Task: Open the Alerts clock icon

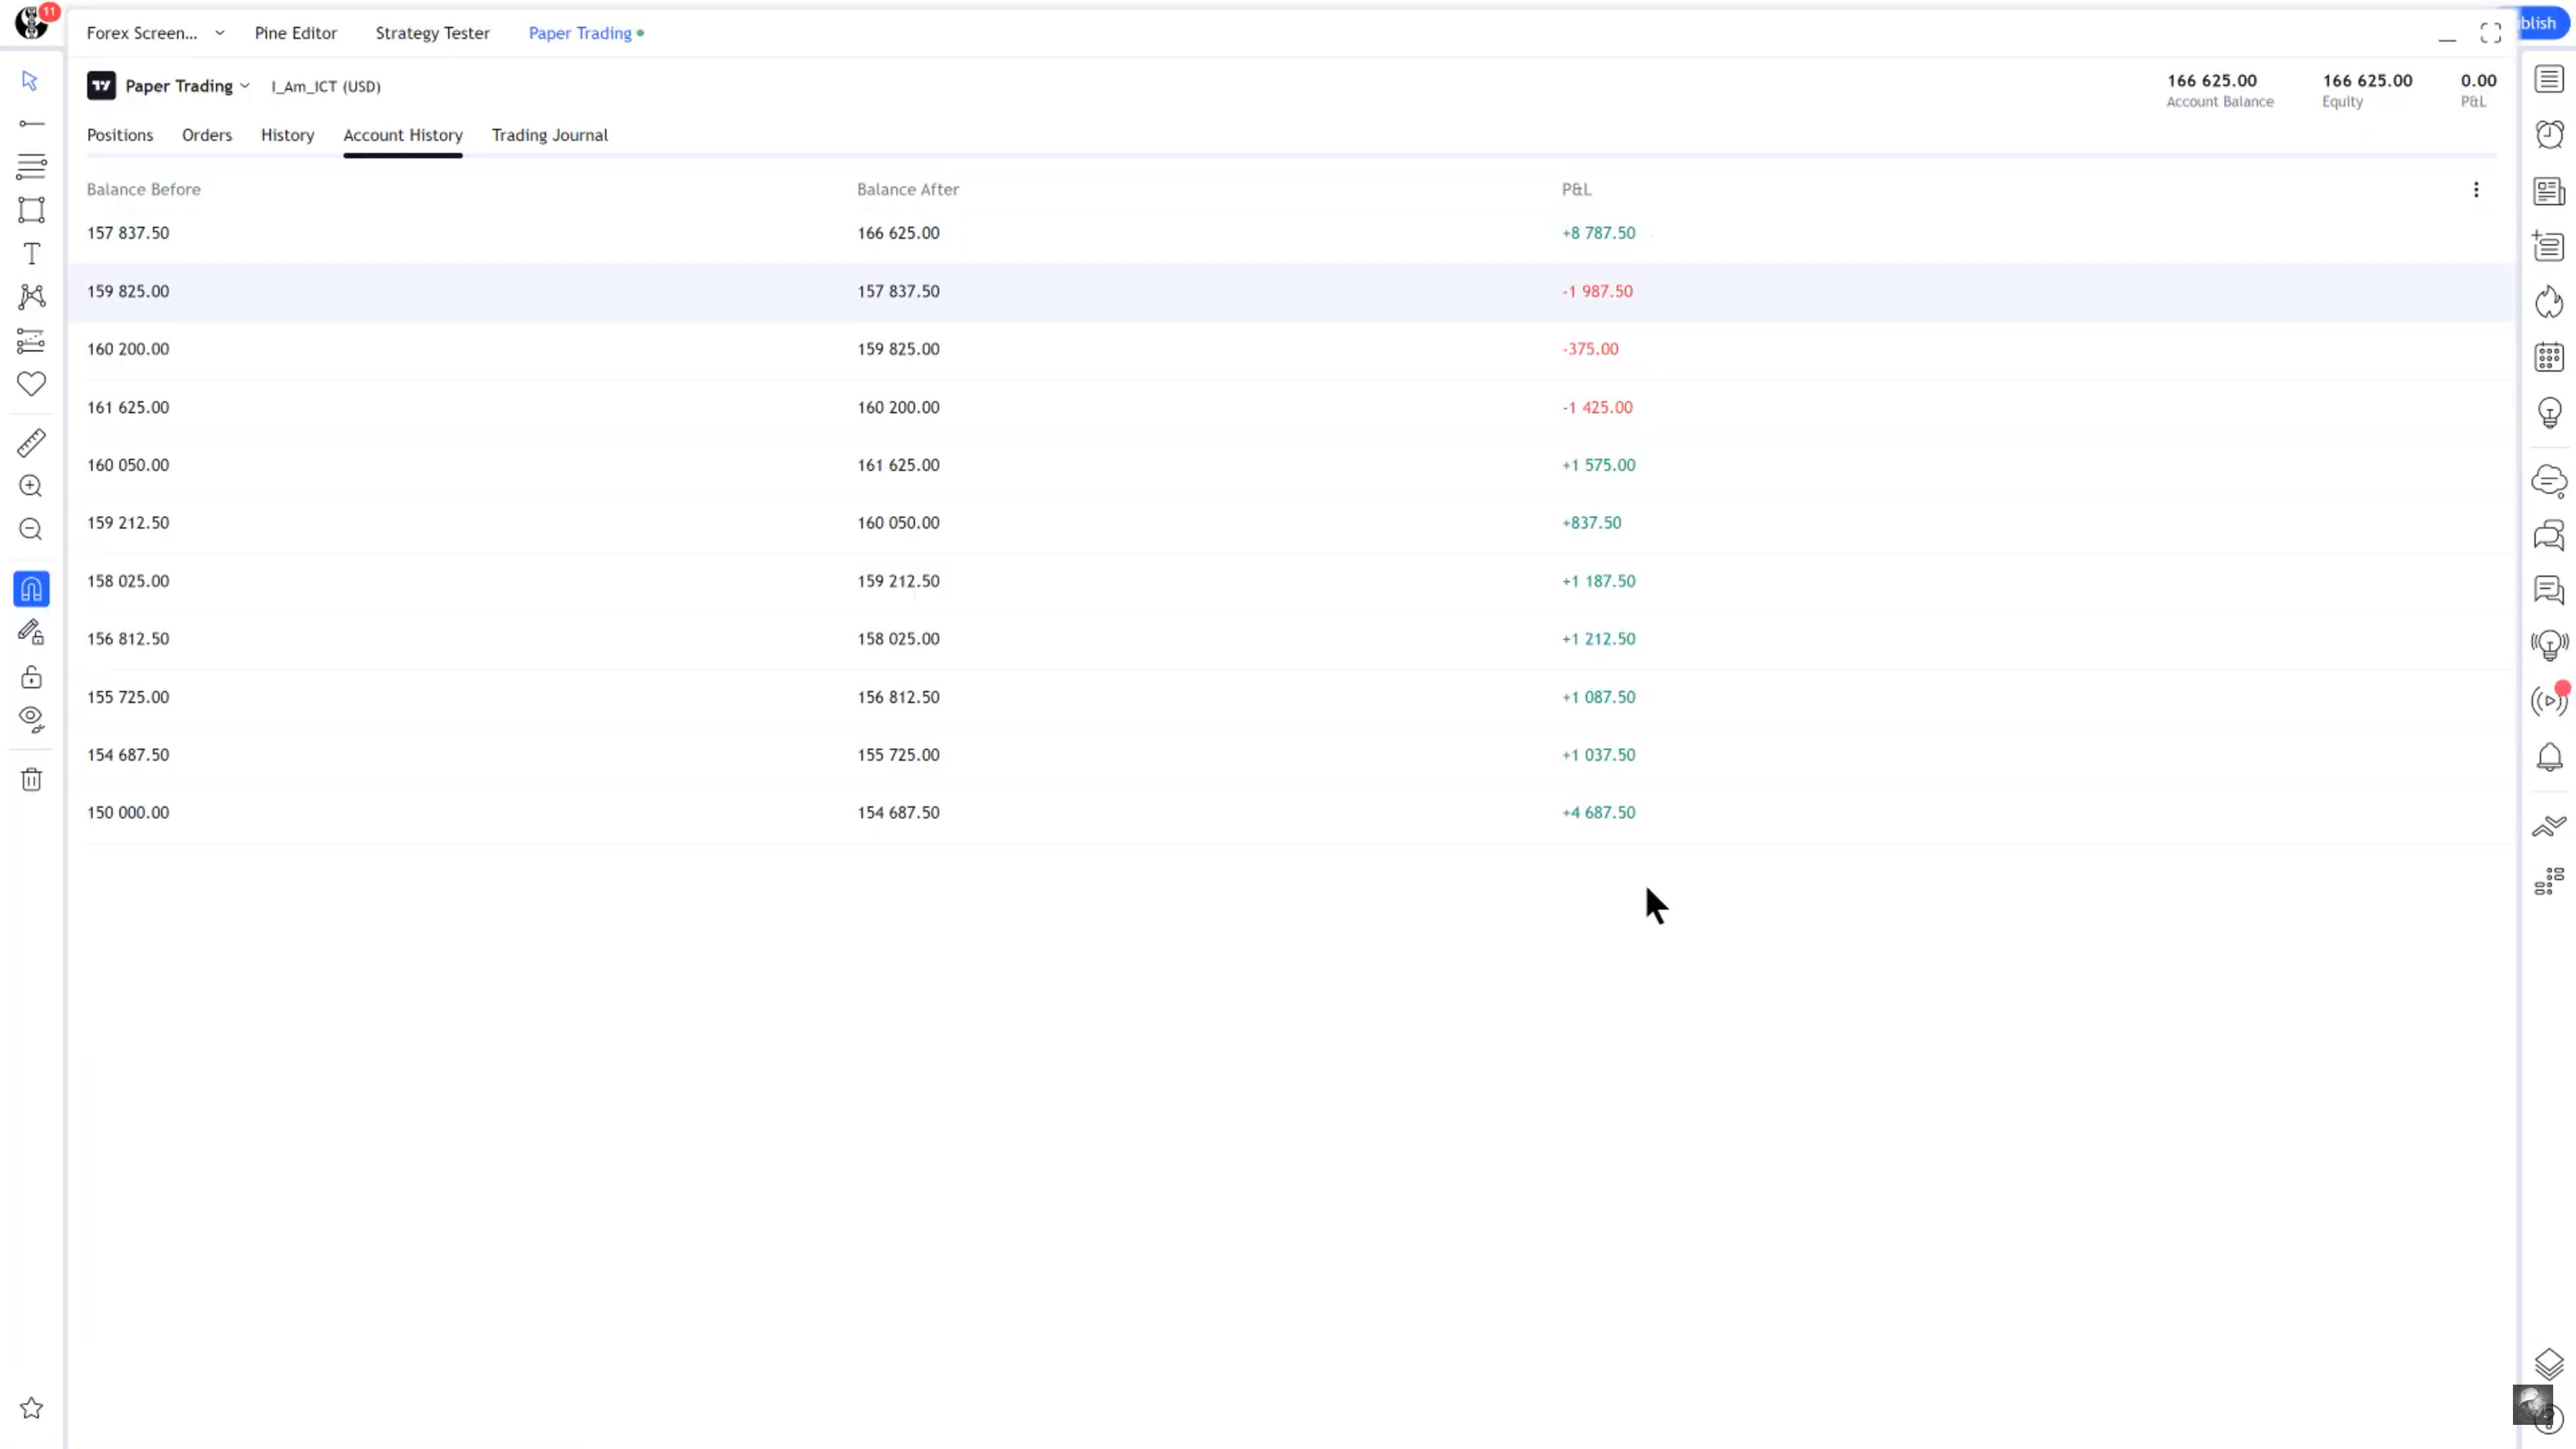Action: 2549,134
